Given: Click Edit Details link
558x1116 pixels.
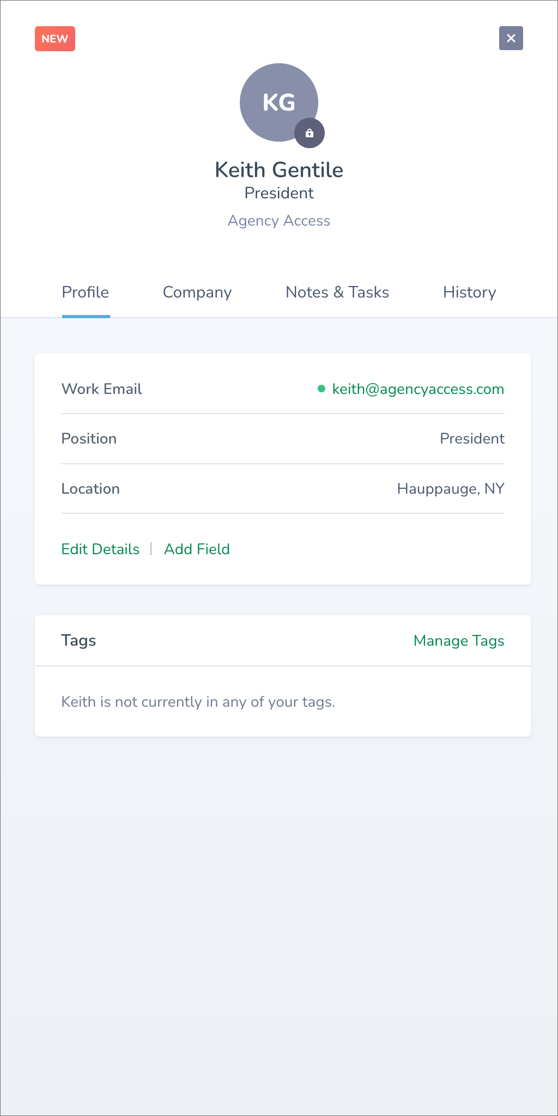Looking at the screenshot, I should [x=100, y=549].
